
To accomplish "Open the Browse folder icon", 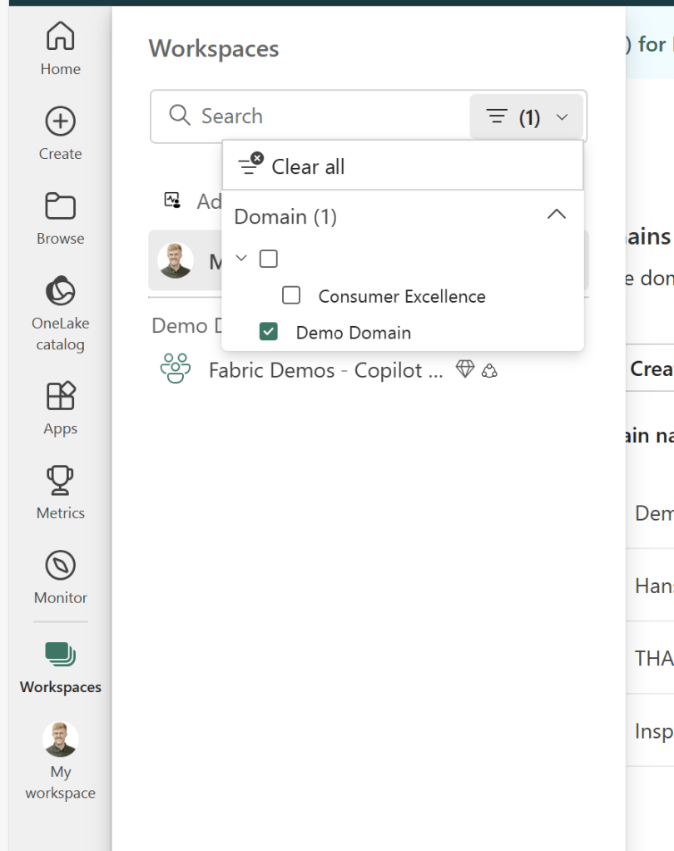I will click(x=60, y=207).
